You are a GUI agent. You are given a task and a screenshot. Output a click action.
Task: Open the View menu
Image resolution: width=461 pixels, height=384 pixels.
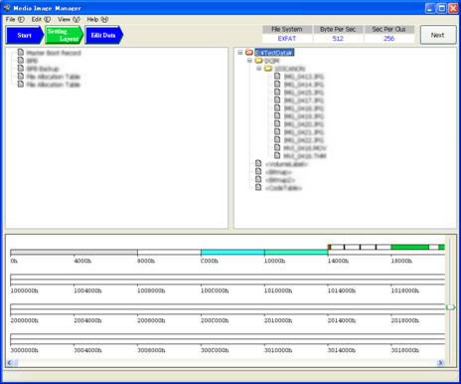click(x=69, y=19)
